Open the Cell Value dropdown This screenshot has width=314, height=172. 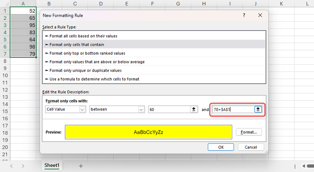tap(82, 109)
